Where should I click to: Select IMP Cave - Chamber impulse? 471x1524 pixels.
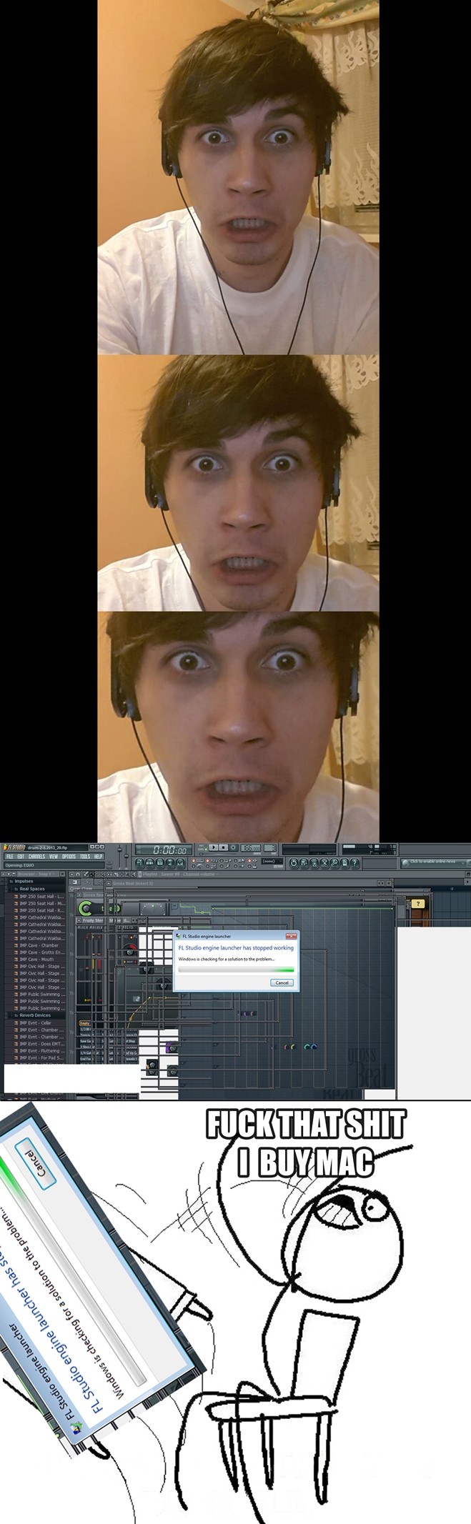point(40,945)
